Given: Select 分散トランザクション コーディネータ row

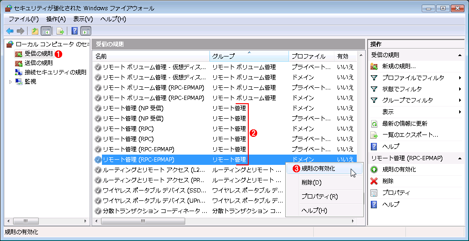Looking at the screenshot, I should pos(189,211).
